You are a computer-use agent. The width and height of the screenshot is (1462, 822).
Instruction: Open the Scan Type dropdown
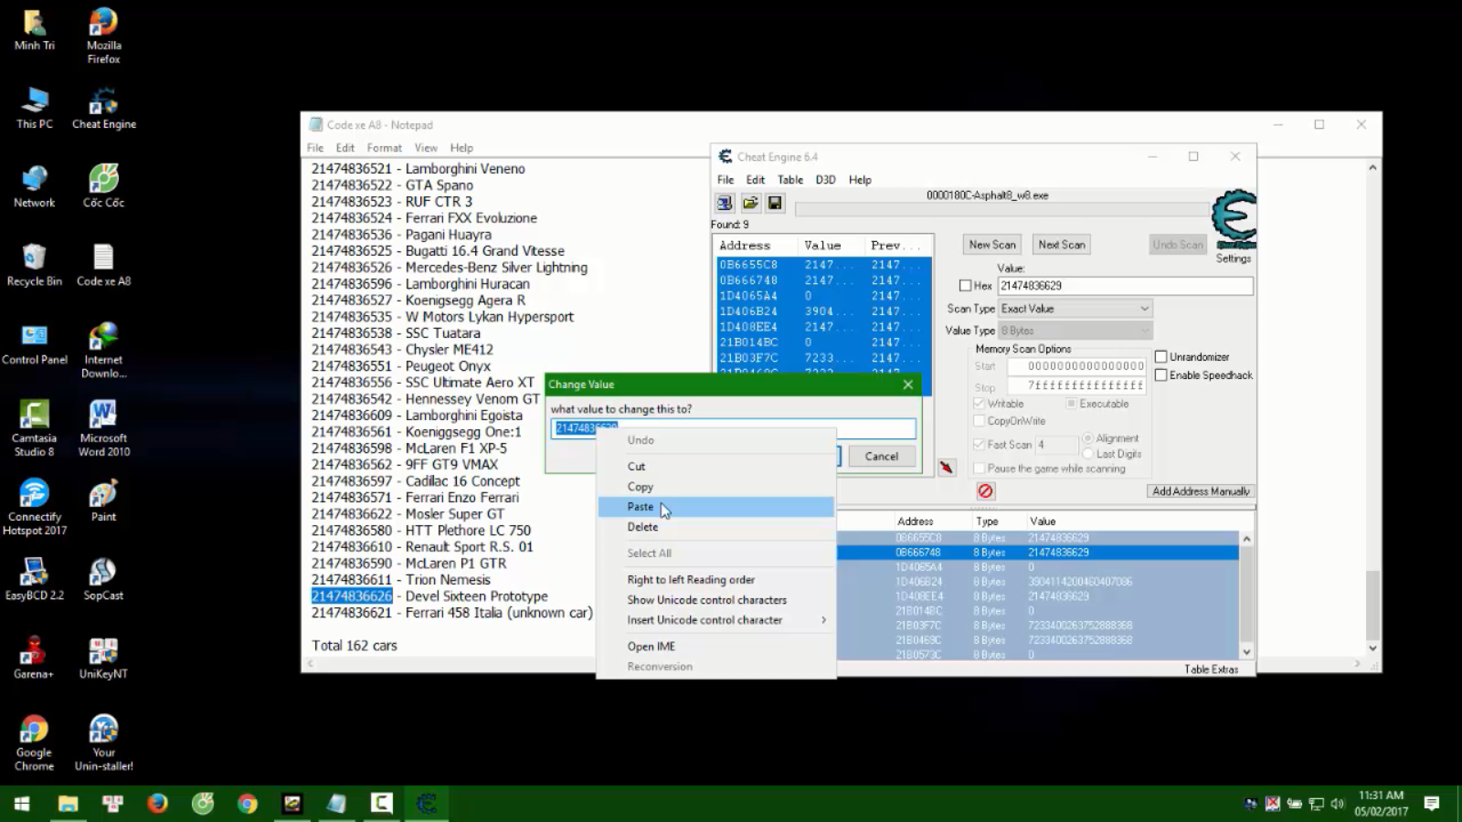1075,309
